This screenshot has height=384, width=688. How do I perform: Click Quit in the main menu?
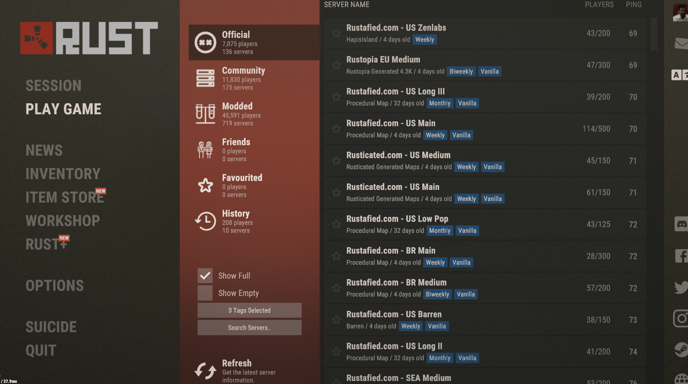pyautogui.click(x=41, y=350)
